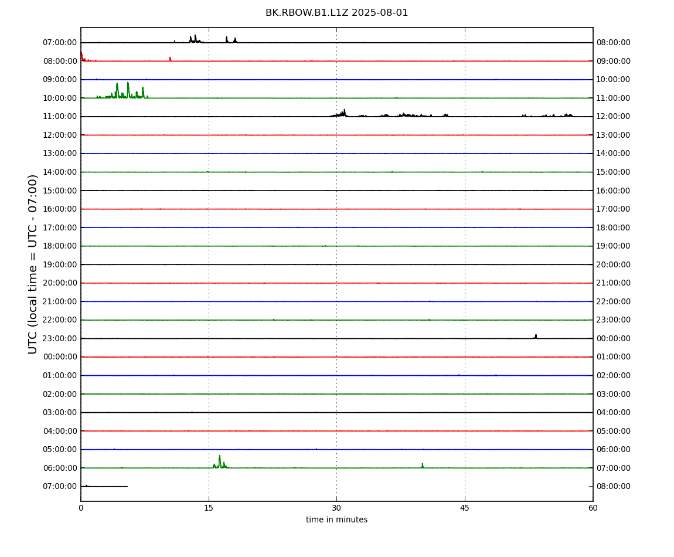Click the right-axis end-time label 07:00:00
Image resolution: width=674 pixels, height=557 pixels.
[614, 468]
